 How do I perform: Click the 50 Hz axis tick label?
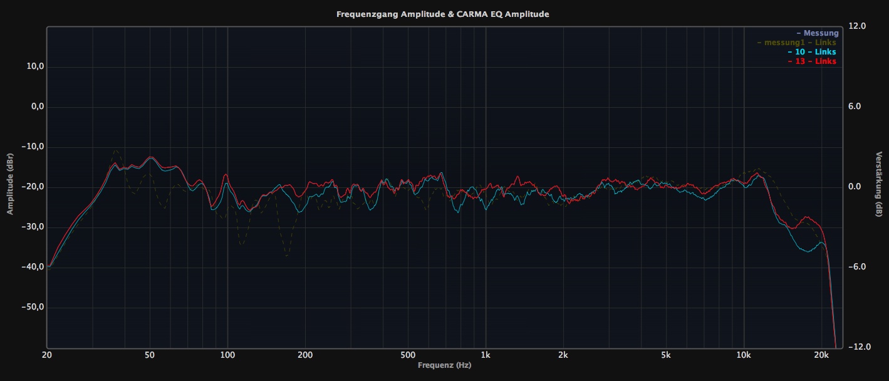point(149,355)
